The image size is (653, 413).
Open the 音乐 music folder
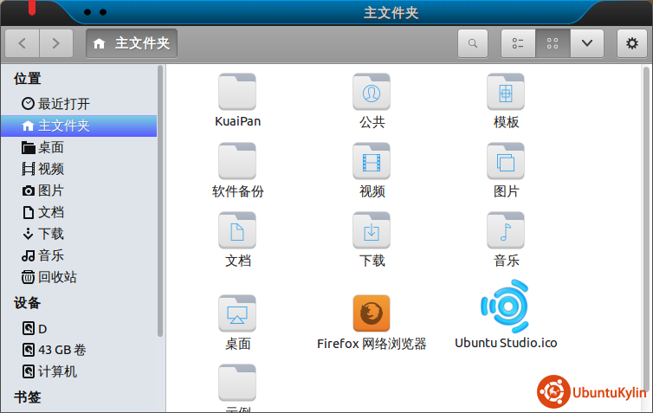506,231
